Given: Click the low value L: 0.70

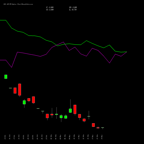Looking at the screenshot, I should (x=73, y=10).
